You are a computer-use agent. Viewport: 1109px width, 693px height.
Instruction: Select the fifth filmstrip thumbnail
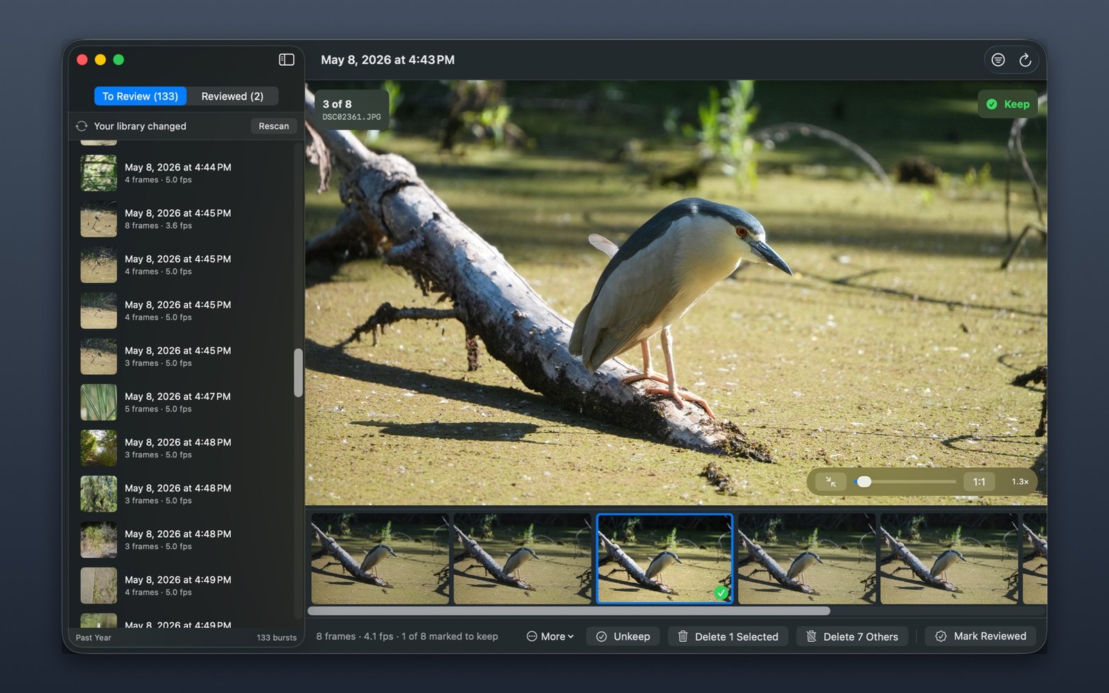949,559
